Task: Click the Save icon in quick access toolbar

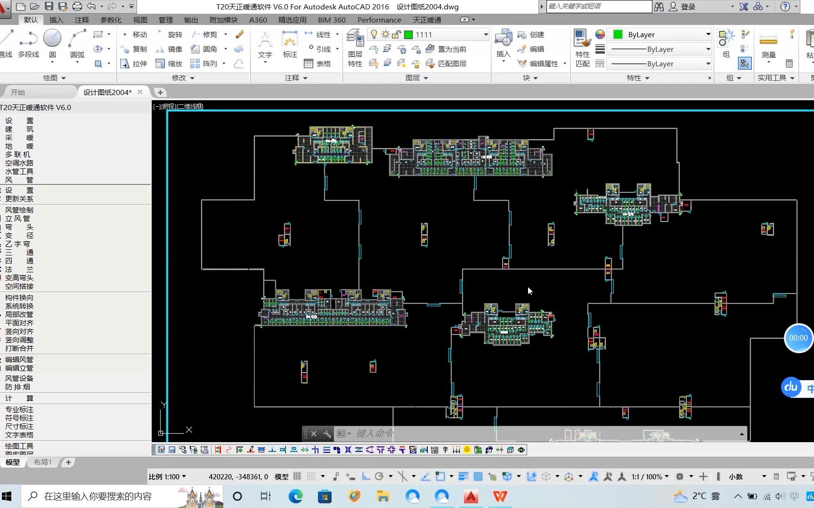Action: [x=49, y=7]
